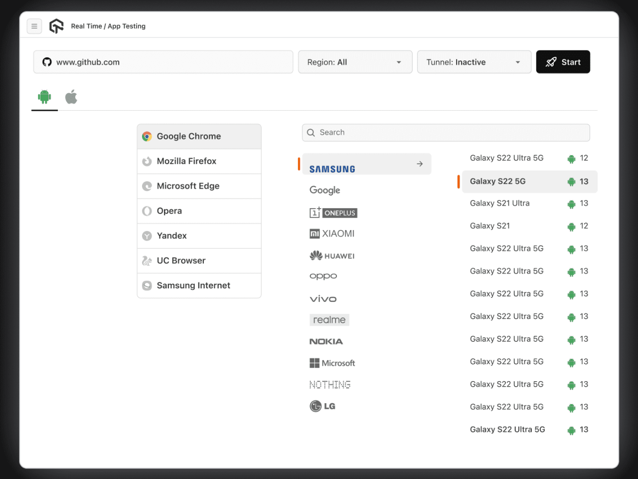Click Real Time / App Testing title

pos(108,26)
